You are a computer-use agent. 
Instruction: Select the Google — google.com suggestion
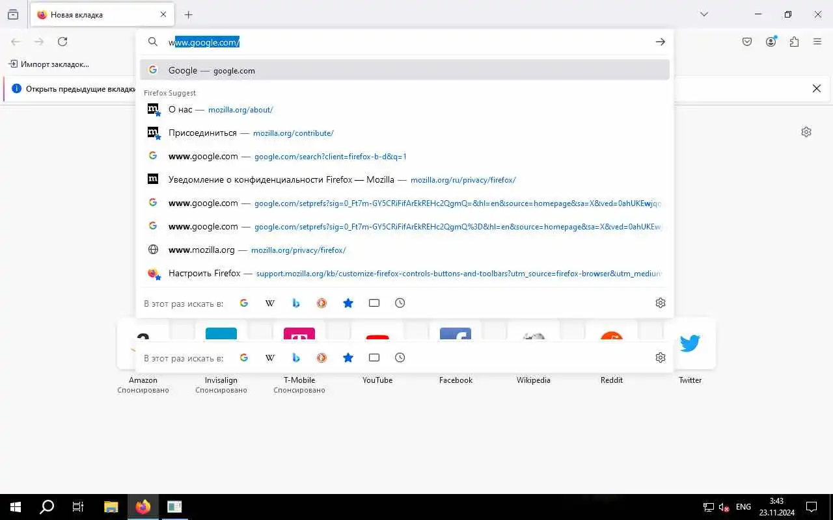pyautogui.click(x=405, y=70)
